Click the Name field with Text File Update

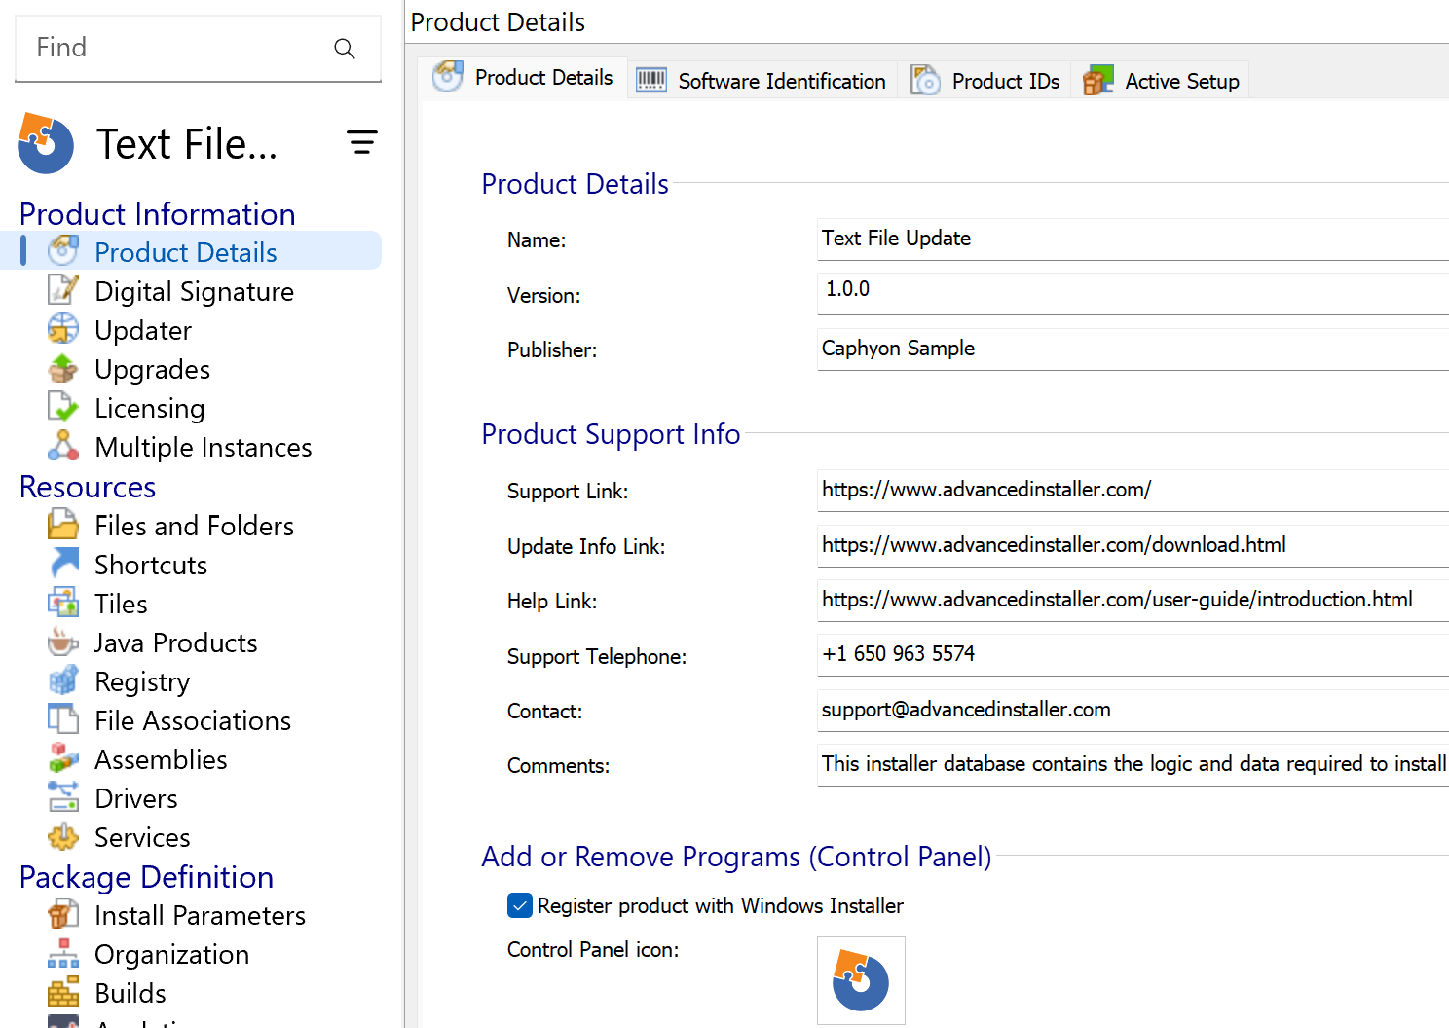1133,239
